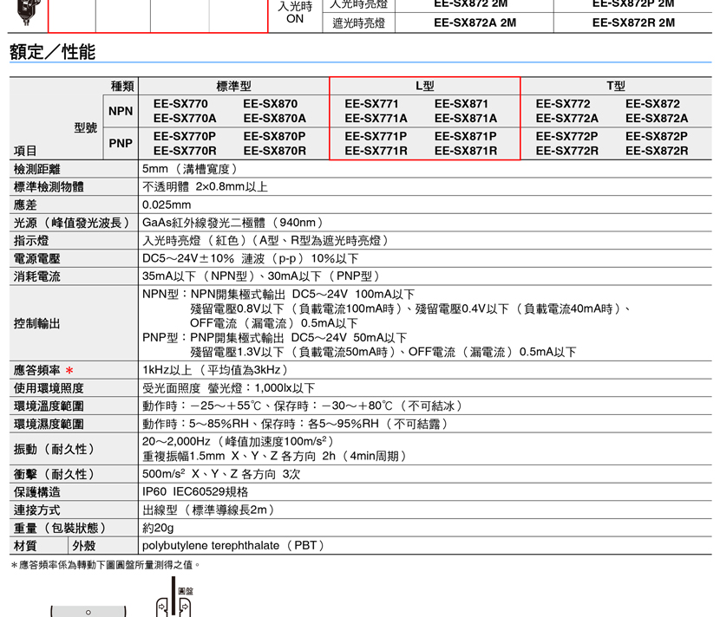
Task: Select model EE-SX771 under L型
Action: coord(371,104)
